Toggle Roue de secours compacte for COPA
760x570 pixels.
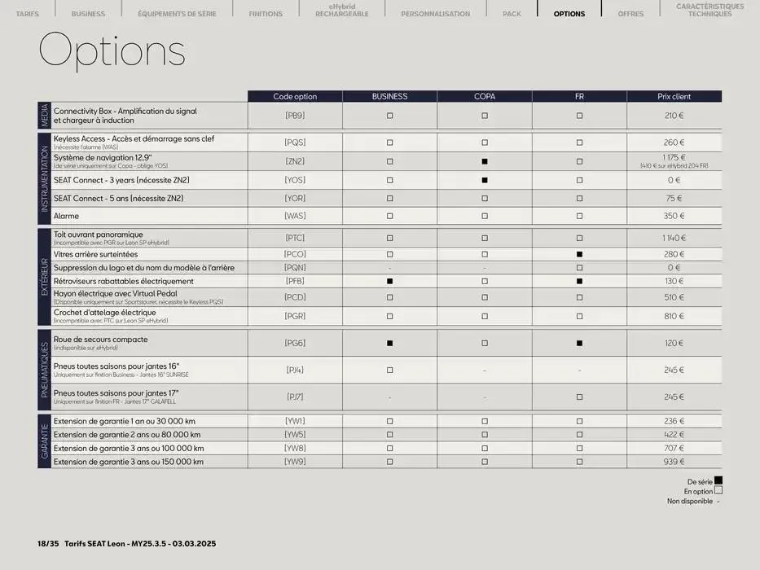485,342
